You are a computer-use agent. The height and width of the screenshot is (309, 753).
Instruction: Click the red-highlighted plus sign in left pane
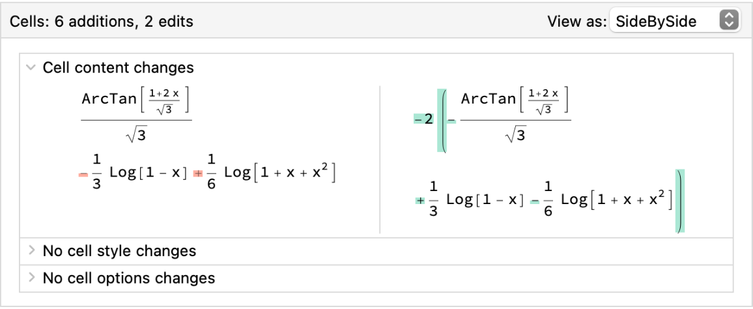tap(199, 173)
